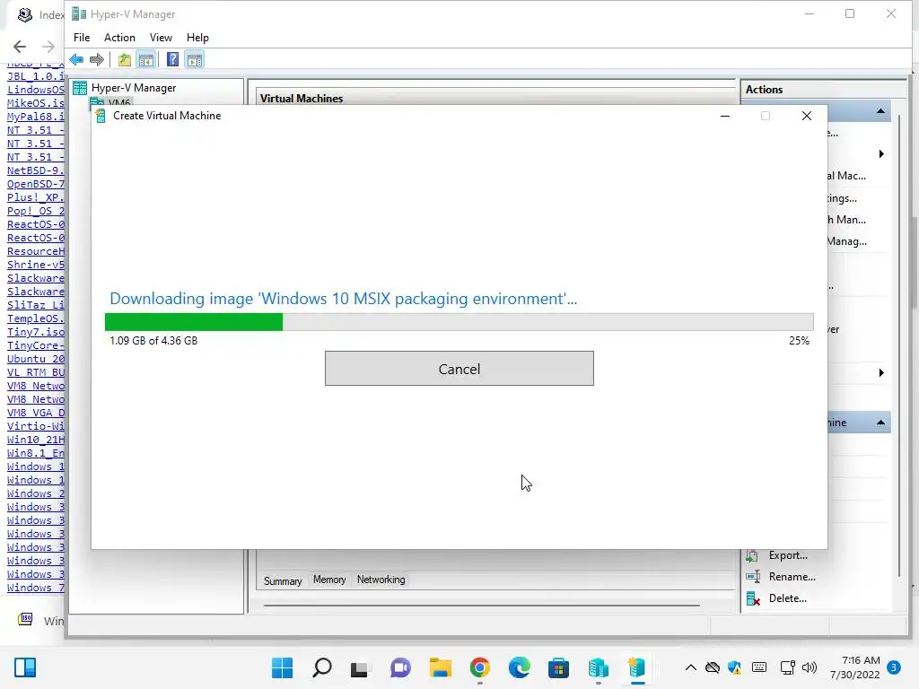Viewport: 919px width, 689px height.
Task: Open the Win8.1_En link
Action: (x=36, y=453)
